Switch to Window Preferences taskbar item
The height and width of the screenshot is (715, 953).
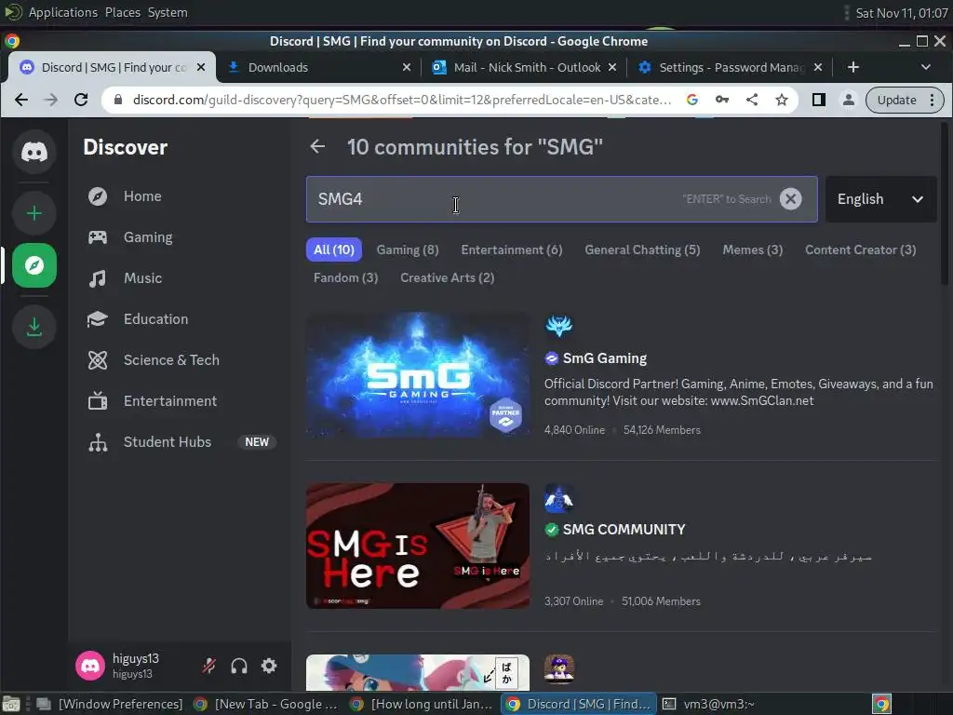click(110, 704)
